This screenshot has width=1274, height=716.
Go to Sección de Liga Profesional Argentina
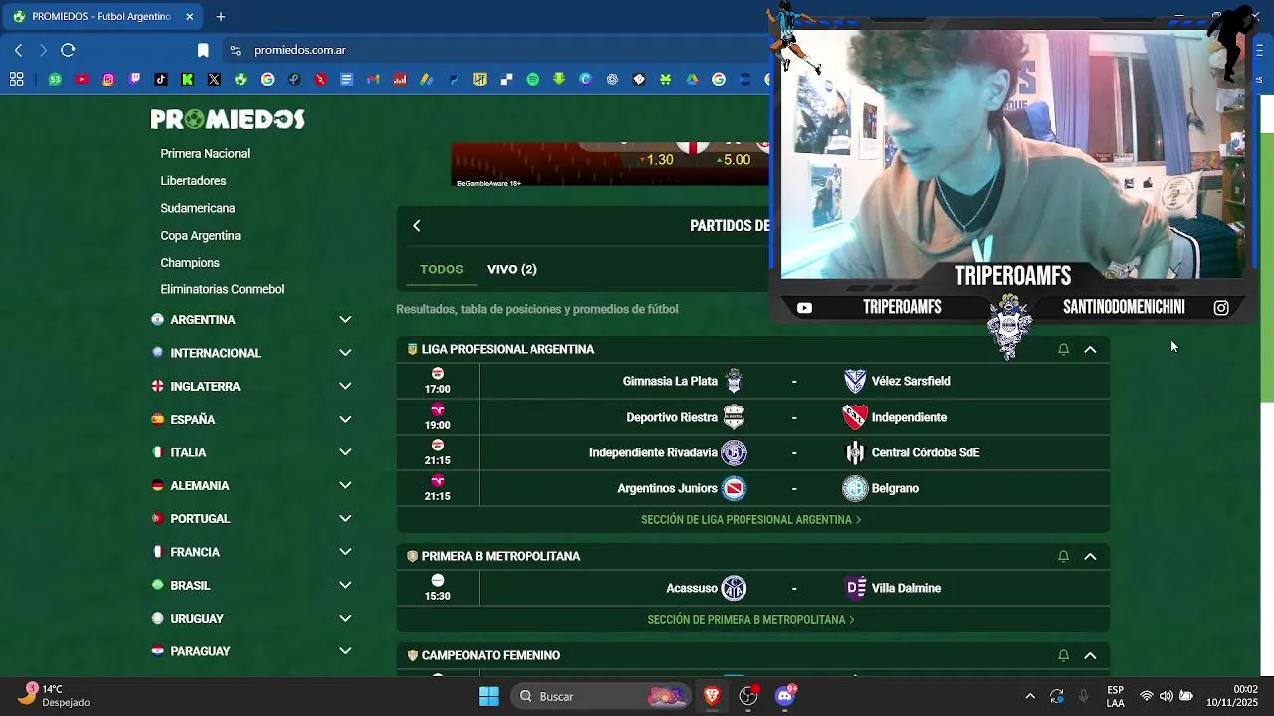click(751, 520)
